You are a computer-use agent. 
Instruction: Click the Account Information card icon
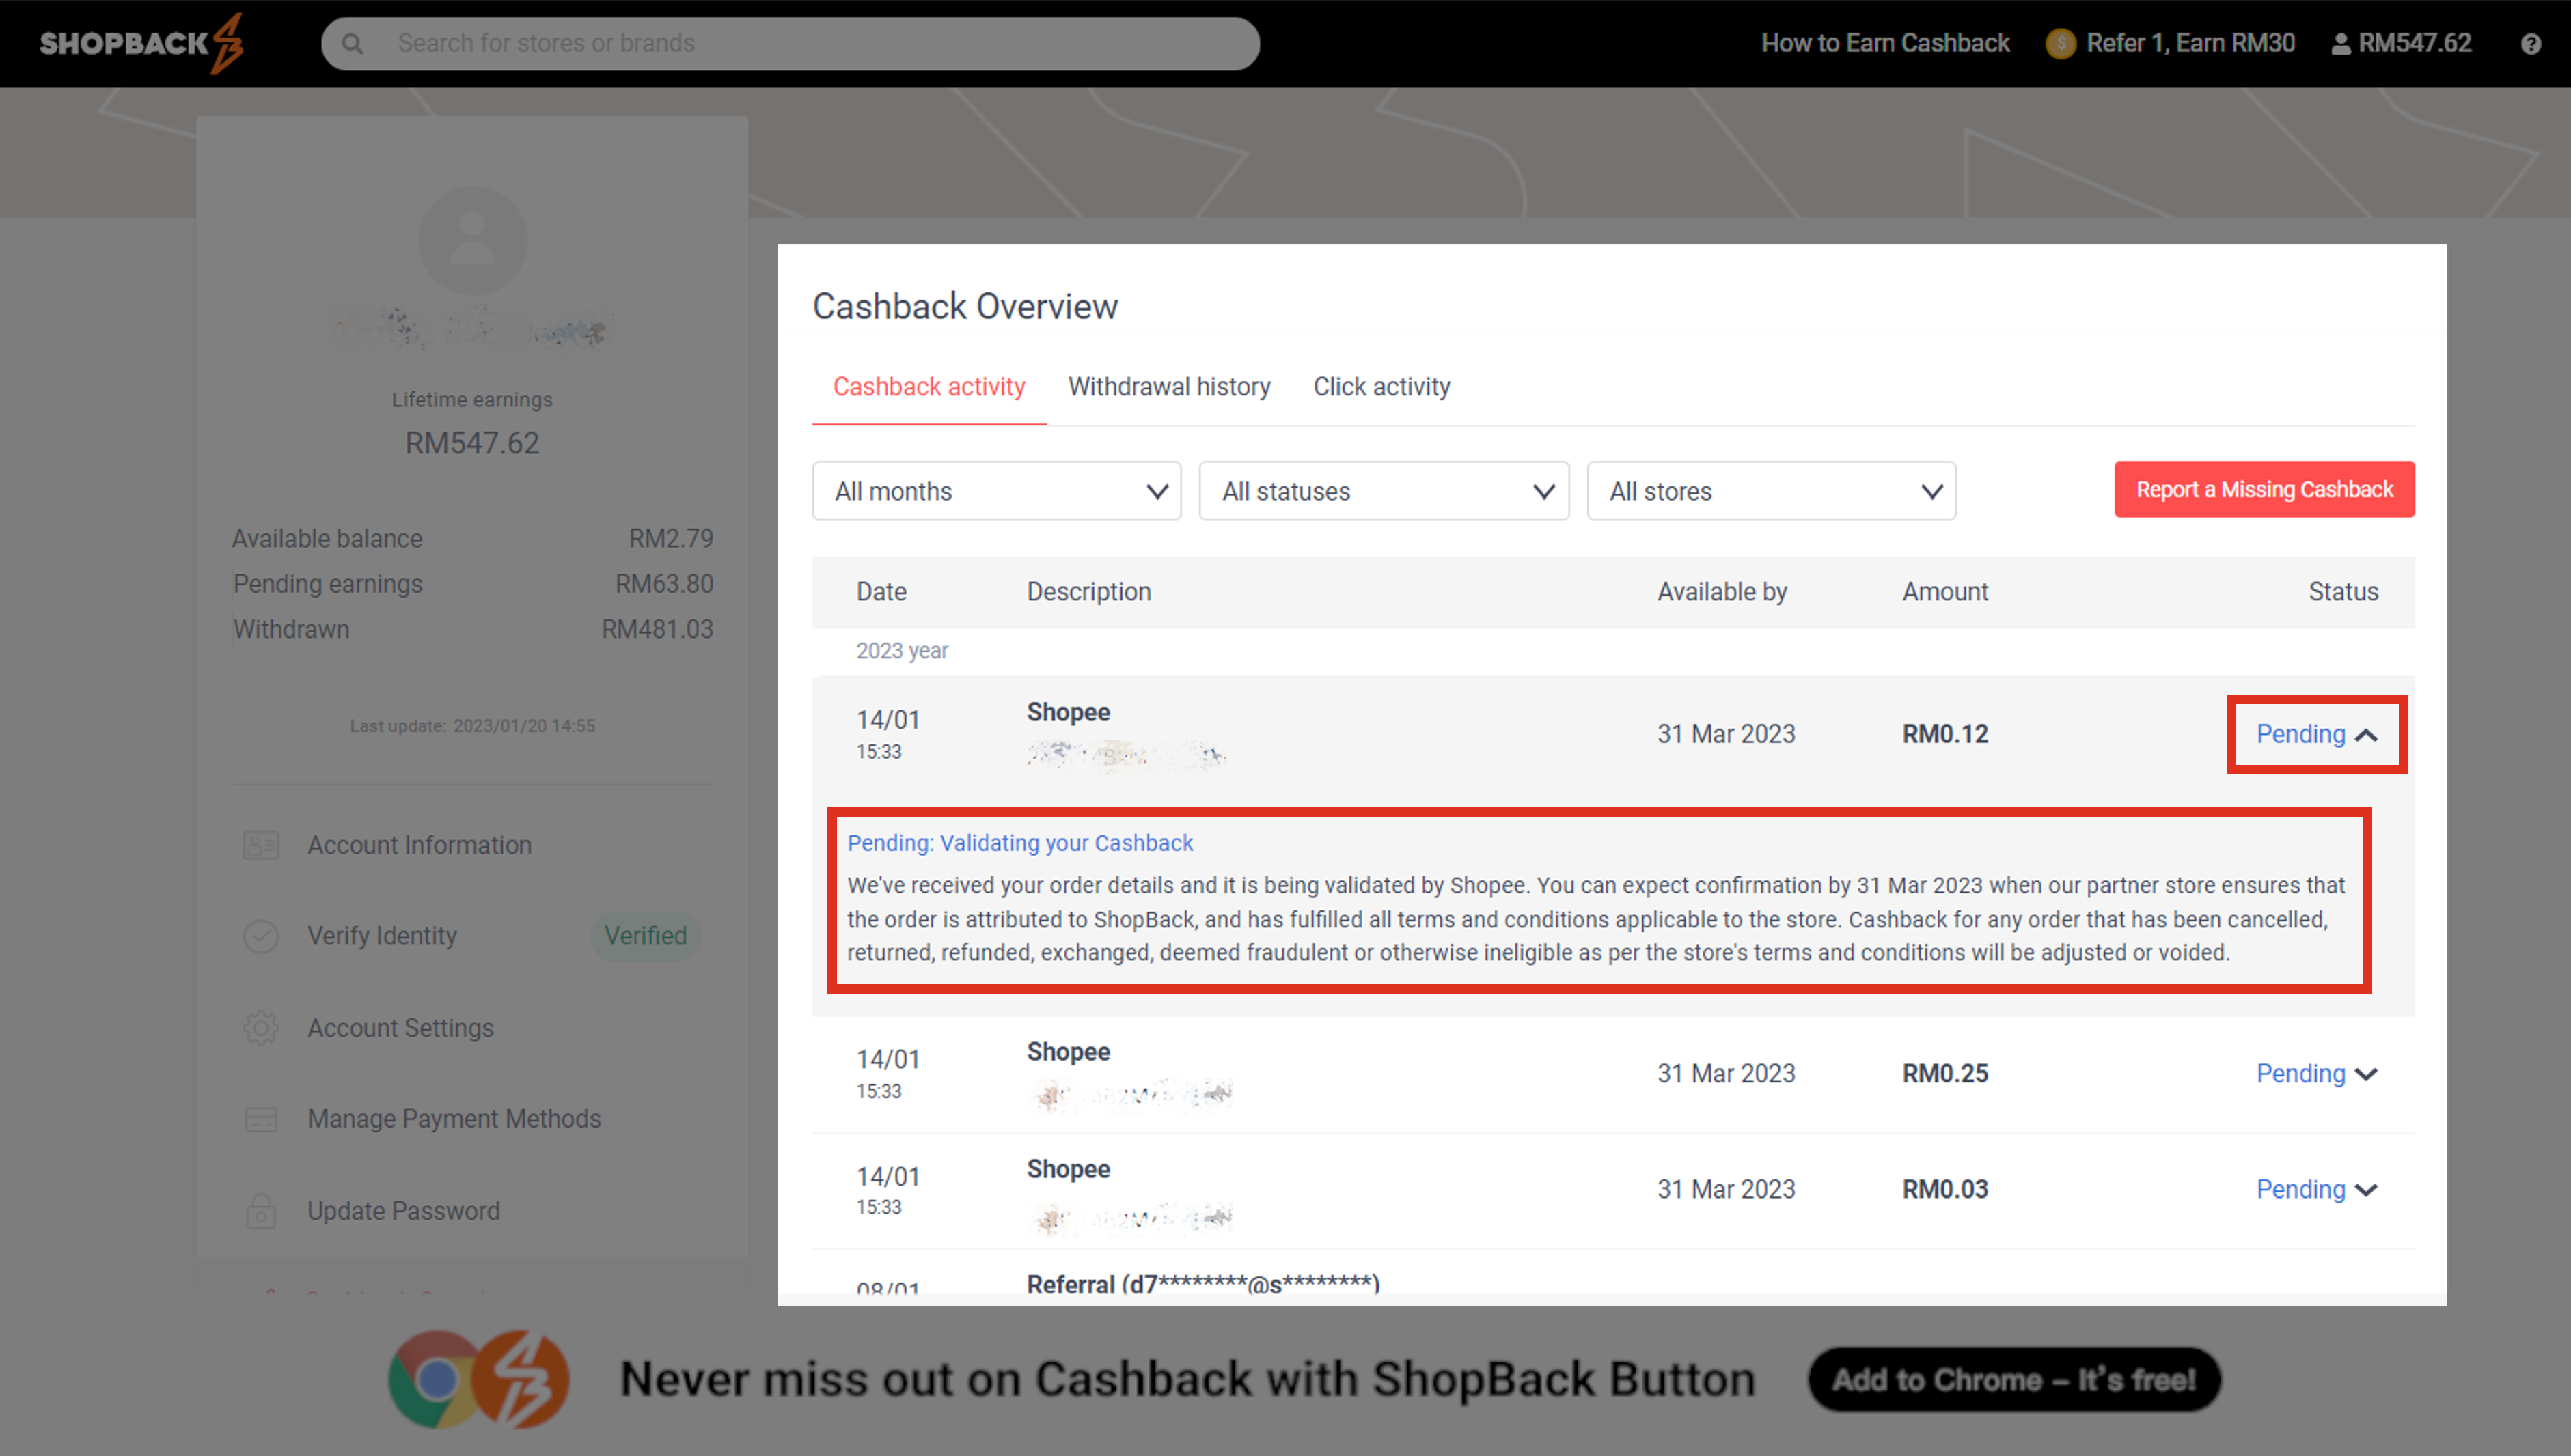point(261,846)
